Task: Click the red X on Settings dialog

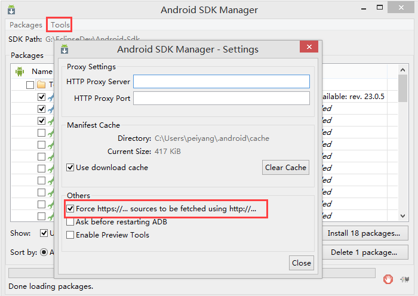Action: tap(309, 47)
